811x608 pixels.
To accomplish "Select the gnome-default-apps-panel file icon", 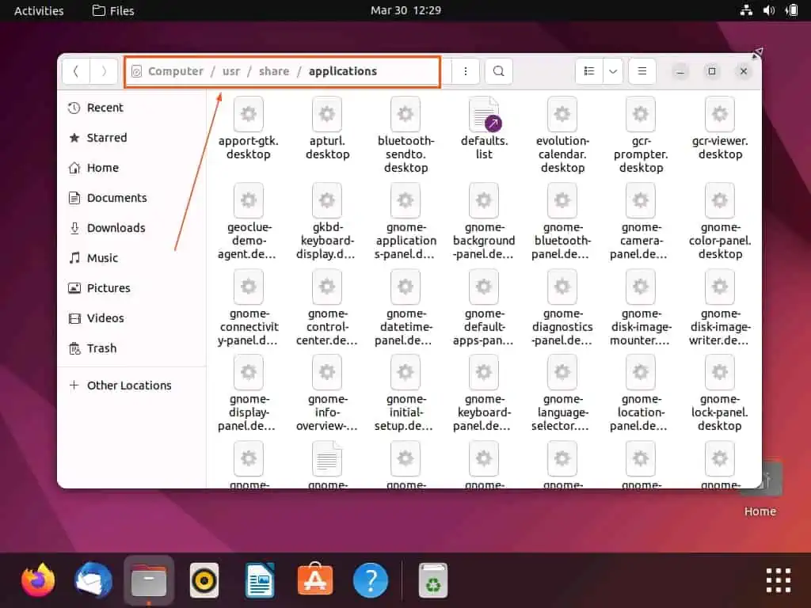I will 484,287.
